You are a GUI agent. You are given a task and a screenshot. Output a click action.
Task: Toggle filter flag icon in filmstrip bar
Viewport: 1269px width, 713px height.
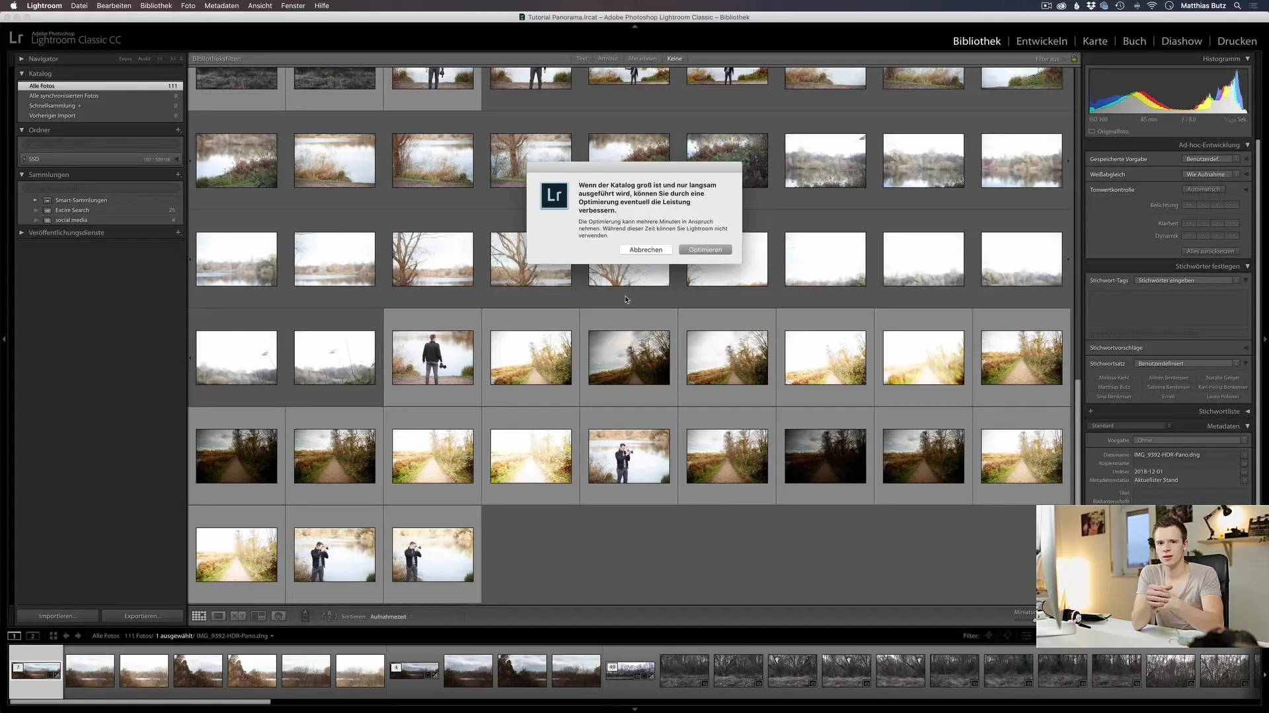(989, 636)
